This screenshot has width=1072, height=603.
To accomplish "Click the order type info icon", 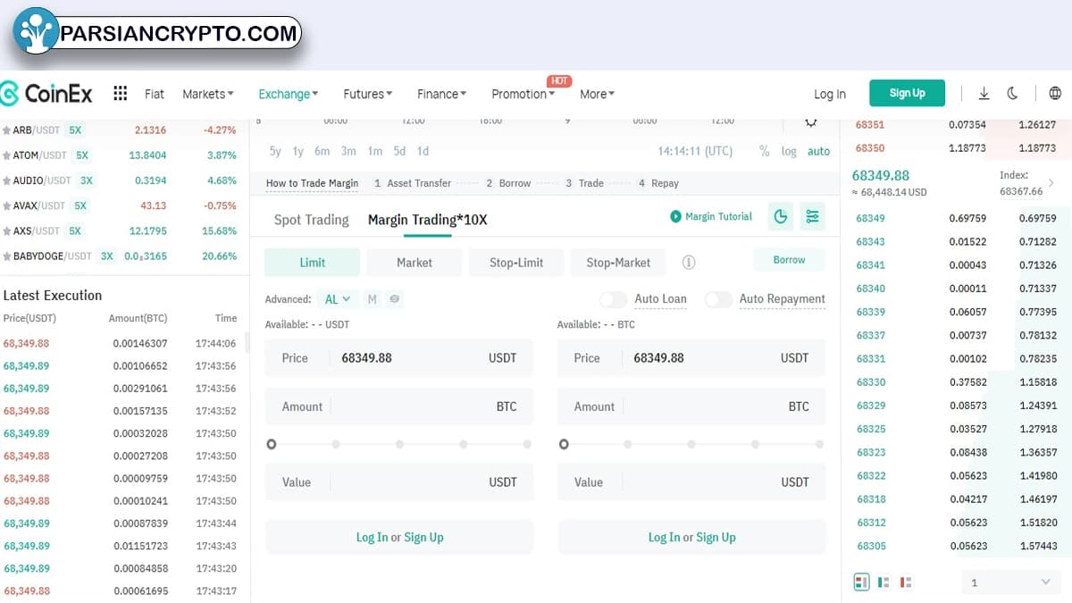I will pyautogui.click(x=689, y=263).
